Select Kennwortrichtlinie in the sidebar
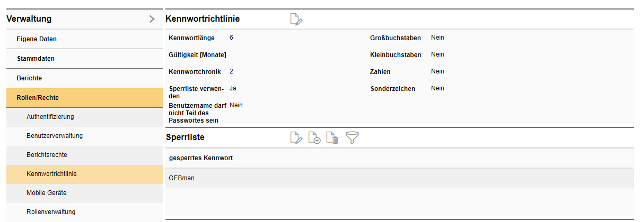 tap(51, 174)
